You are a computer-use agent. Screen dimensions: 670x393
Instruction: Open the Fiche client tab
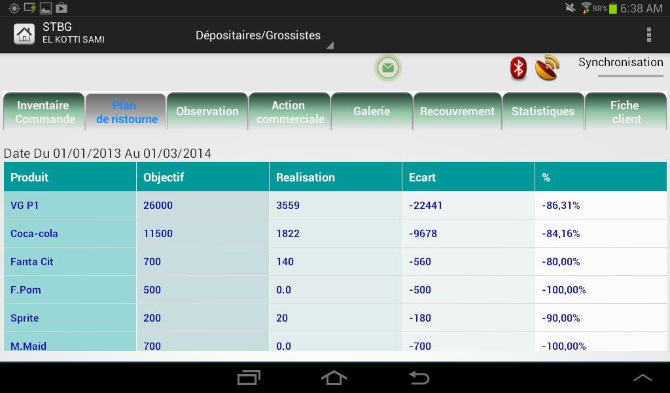(625, 112)
